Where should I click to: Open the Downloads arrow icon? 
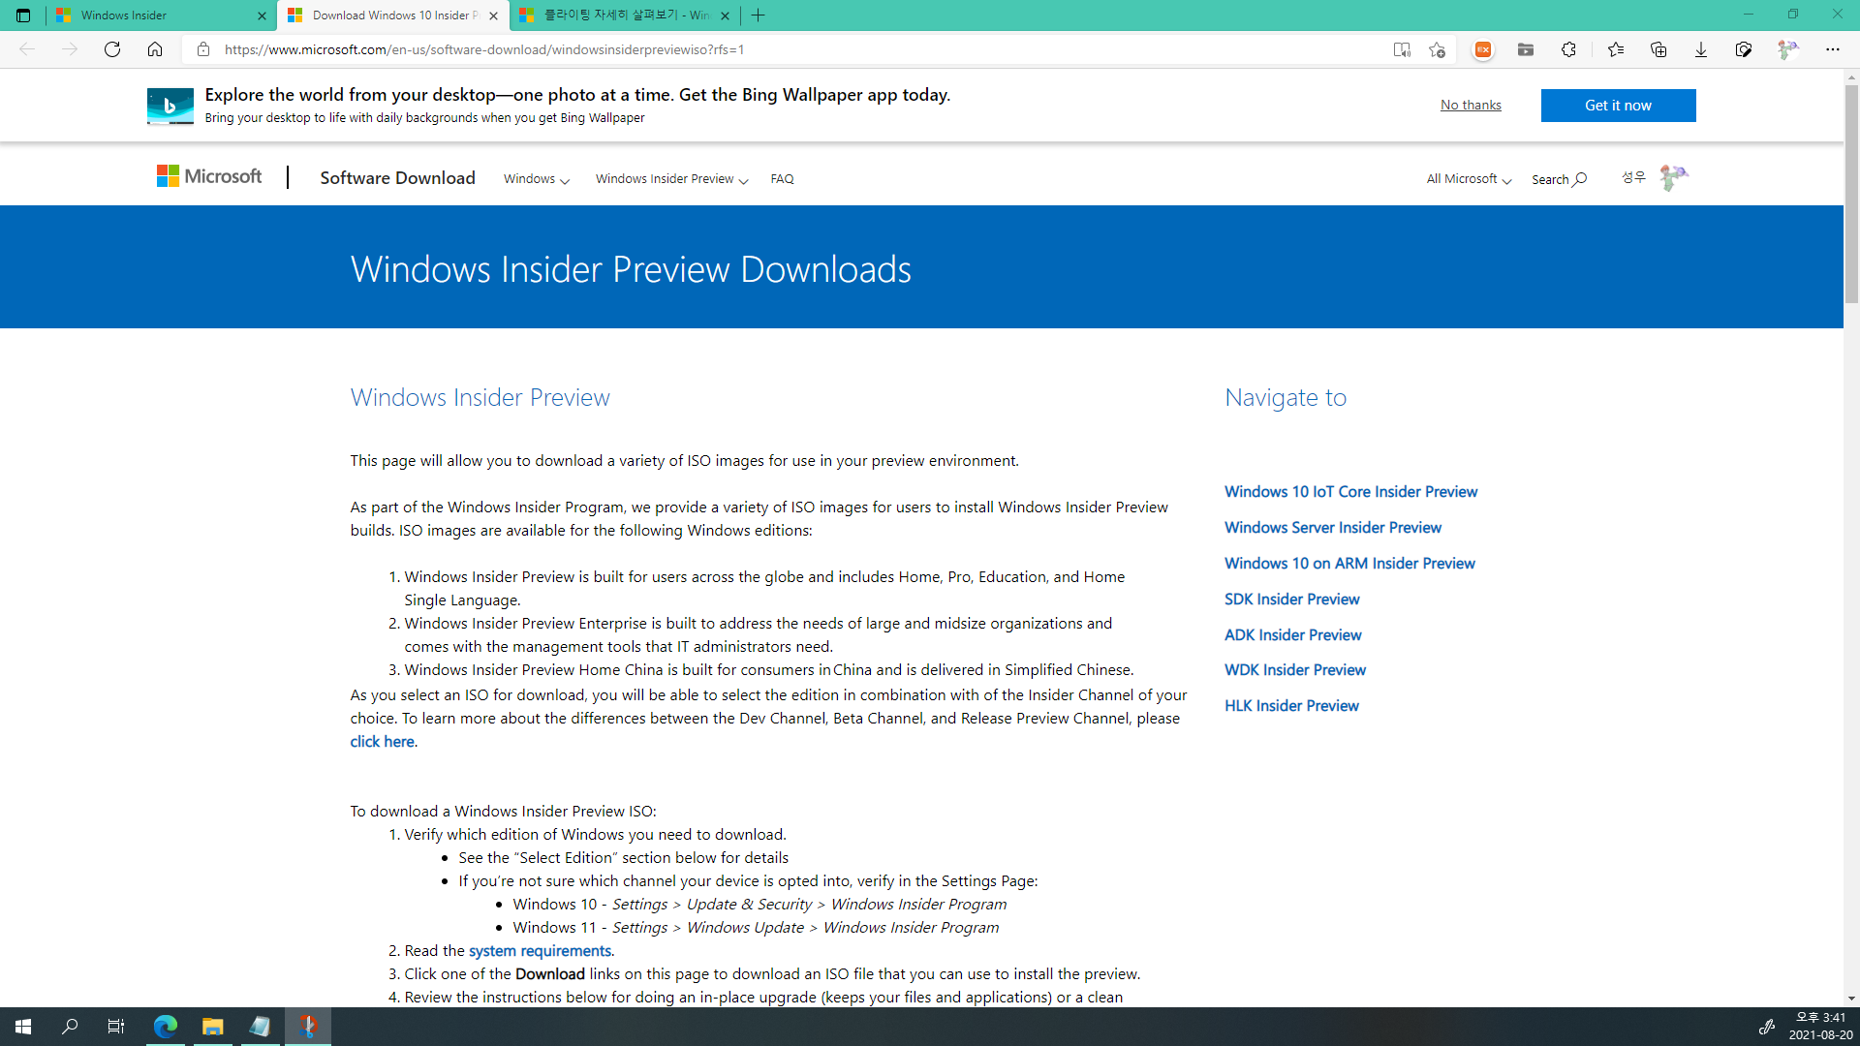(x=1700, y=49)
